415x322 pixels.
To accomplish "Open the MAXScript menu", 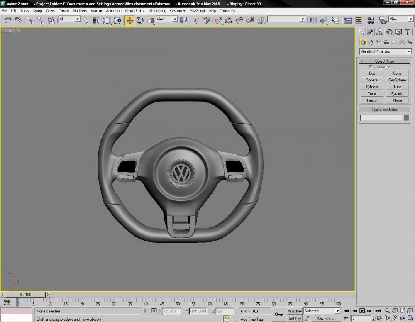I will 198,11.
